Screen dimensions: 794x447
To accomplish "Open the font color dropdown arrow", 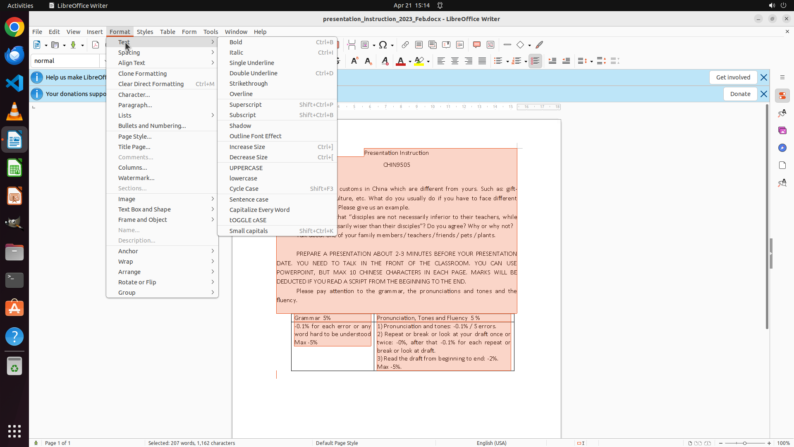I will point(410,62).
